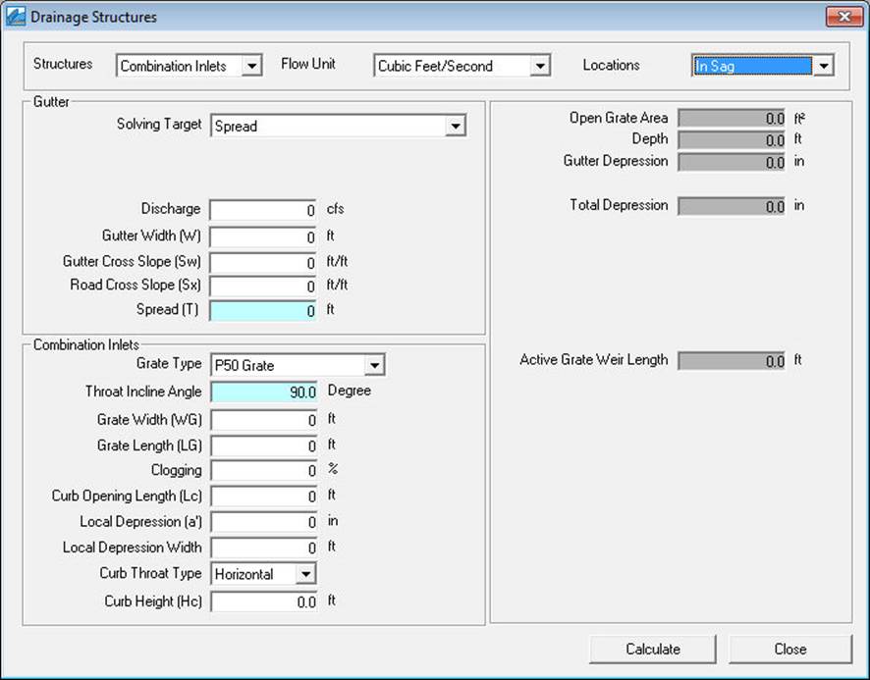870x680 pixels.
Task: Click the Drainage Structures title bar icon
Action: click(16, 16)
